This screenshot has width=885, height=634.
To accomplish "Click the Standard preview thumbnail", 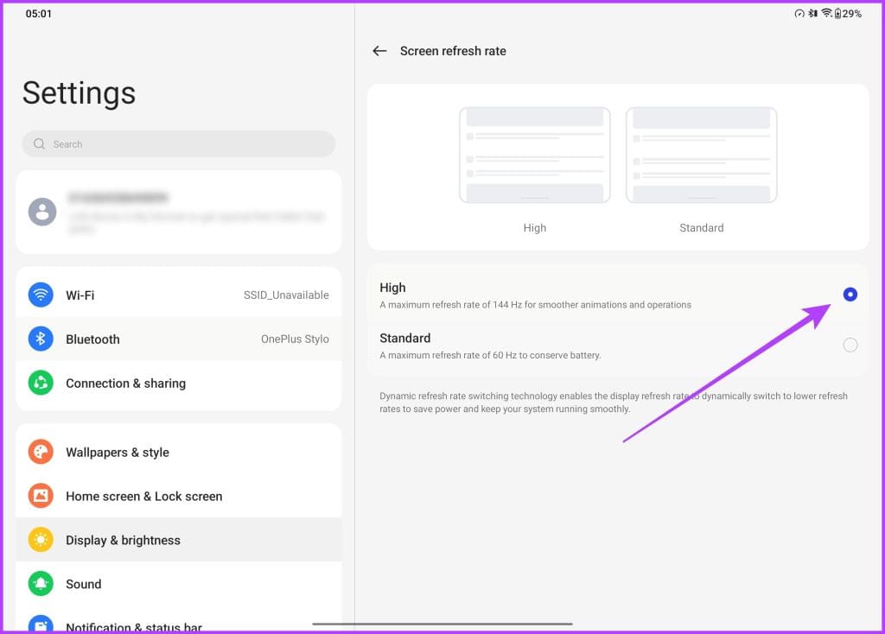I will click(701, 155).
